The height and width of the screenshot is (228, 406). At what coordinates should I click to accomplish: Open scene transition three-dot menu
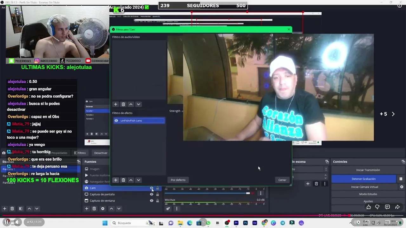point(324,184)
